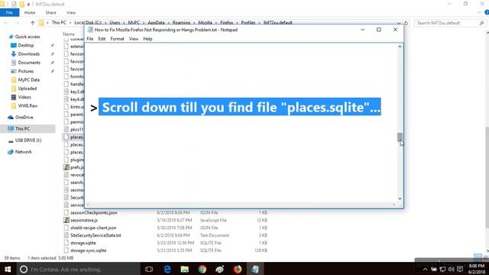The height and width of the screenshot is (275, 489).
Task: Open the File tab in File Explorer
Action: (9, 13)
